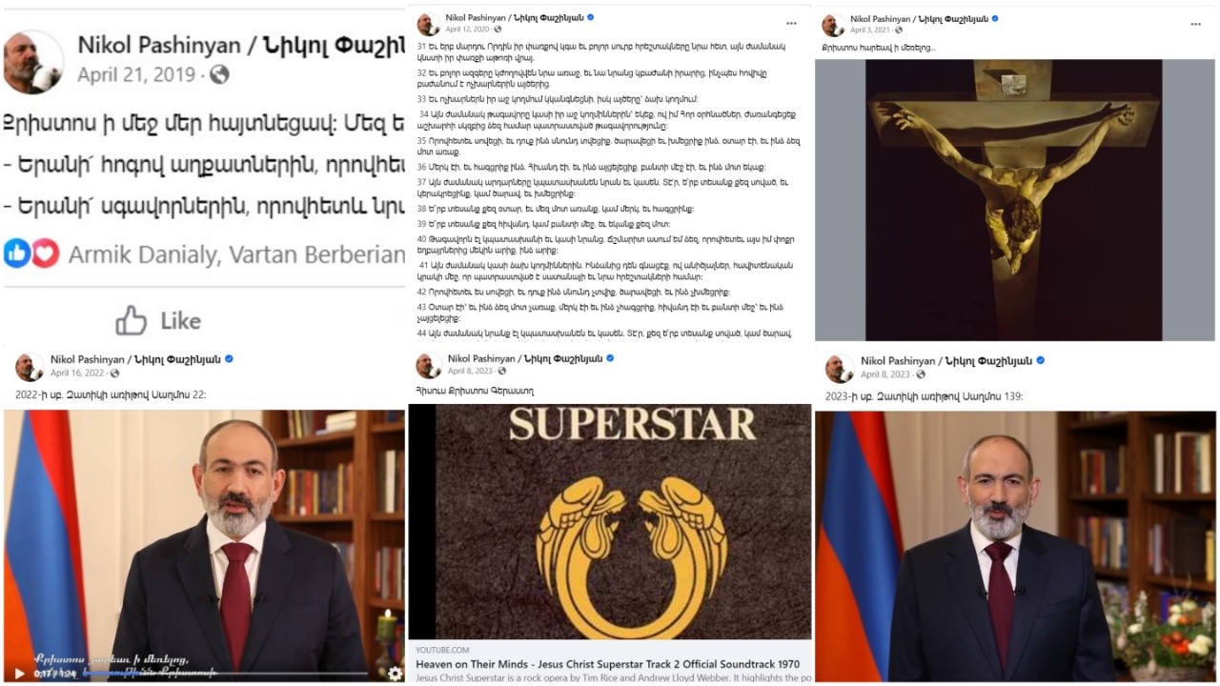Open the crucifixion painting image
Image resolution: width=1220 pixels, height=686 pixels.
[x=1015, y=200]
